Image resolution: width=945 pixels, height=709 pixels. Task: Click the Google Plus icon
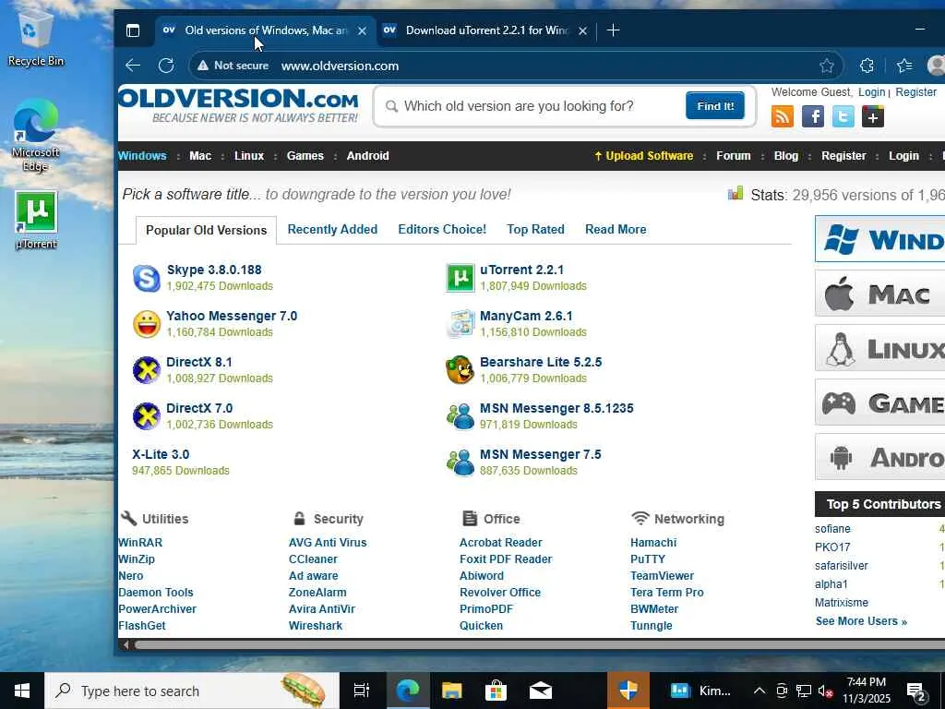[873, 115]
